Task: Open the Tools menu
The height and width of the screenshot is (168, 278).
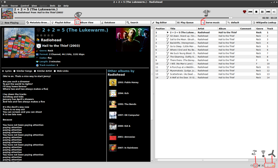Action: (53, 6)
